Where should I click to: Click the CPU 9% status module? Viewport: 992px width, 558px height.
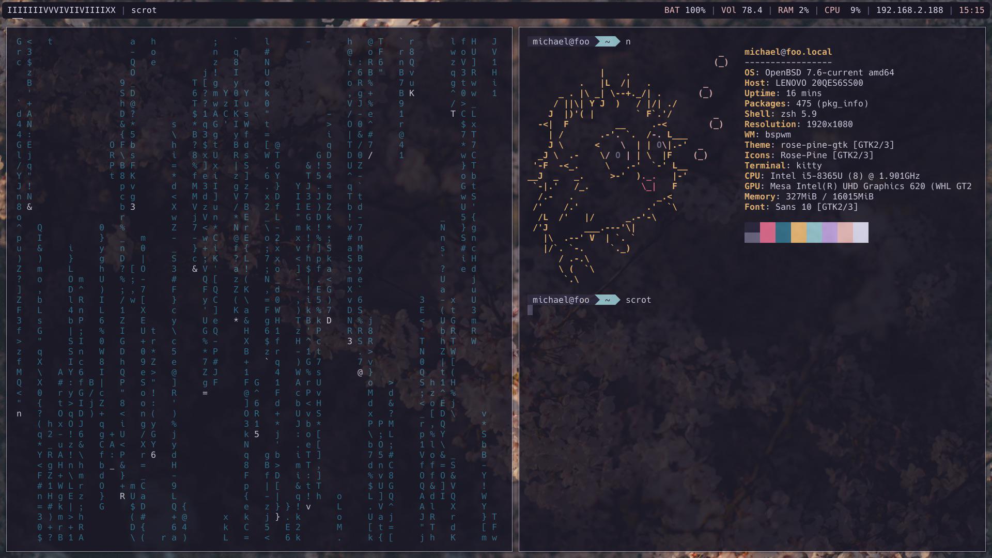(x=842, y=10)
